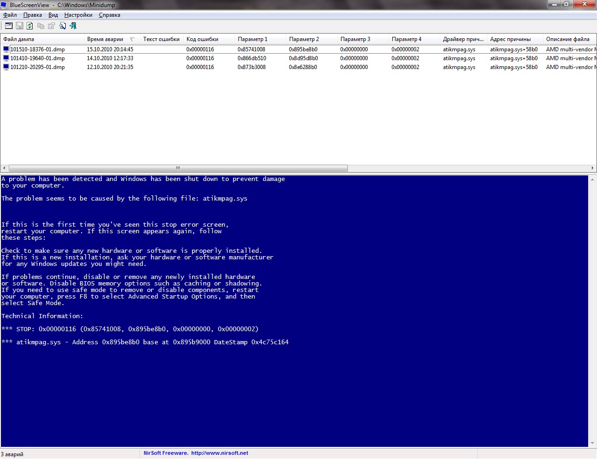Open the Файл menu
Image resolution: width=597 pixels, height=459 pixels.
tap(10, 15)
